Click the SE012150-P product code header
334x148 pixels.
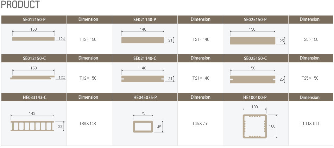(x=34, y=19)
